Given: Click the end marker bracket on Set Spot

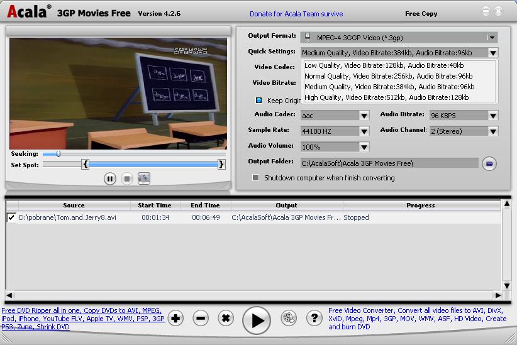Looking at the screenshot, I should pyautogui.click(x=221, y=164).
